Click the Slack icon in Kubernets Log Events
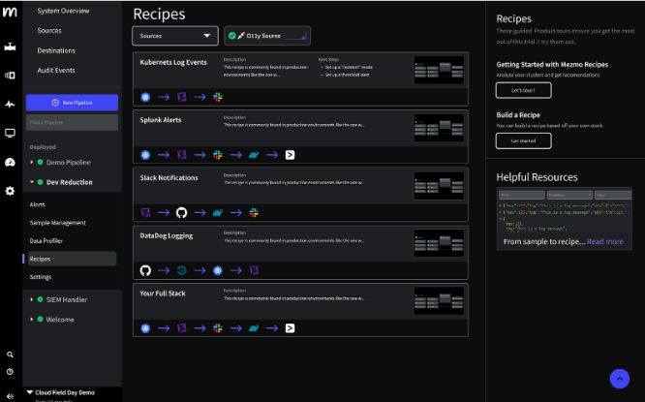The image size is (645, 402). point(218,97)
